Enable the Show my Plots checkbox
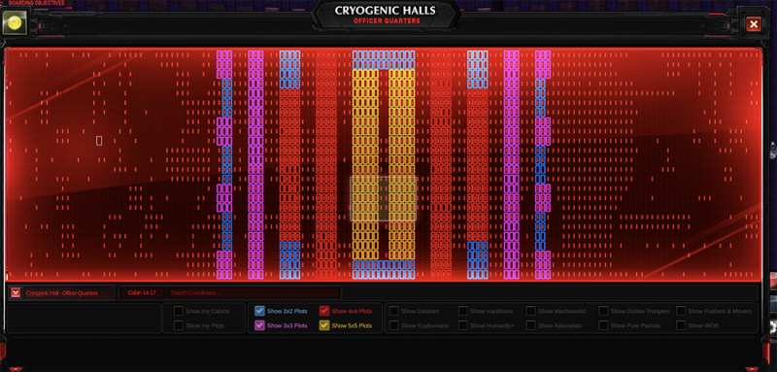Screen dimensions: 777x372 click(x=179, y=325)
